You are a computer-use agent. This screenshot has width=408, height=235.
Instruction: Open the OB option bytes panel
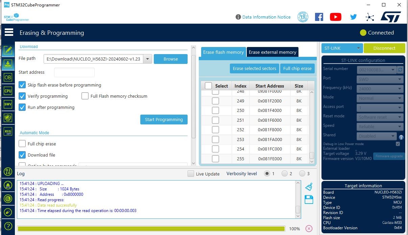coord(8,77)
